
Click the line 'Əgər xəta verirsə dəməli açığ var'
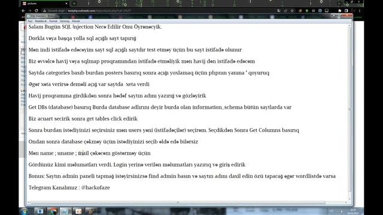coord(89,84)
